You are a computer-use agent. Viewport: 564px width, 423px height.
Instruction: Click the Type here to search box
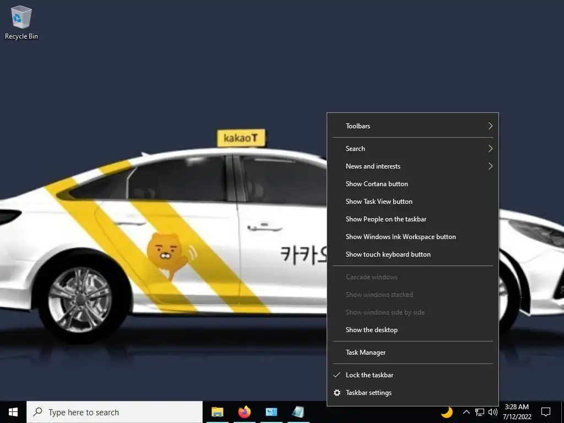click(115, 412)
